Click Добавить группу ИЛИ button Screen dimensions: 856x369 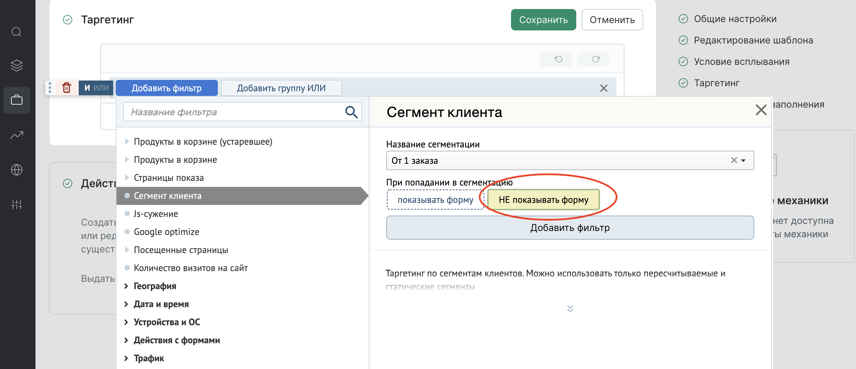pos(281,88)
